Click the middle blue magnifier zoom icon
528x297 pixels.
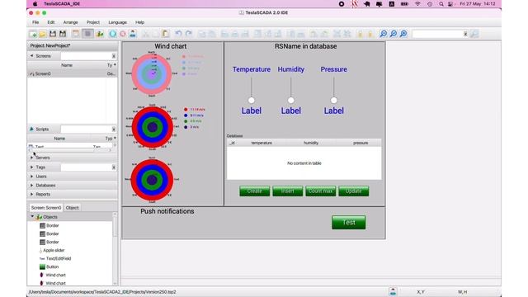394,34
